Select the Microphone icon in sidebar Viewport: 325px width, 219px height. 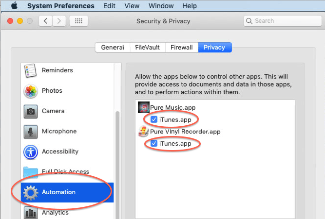(31, 132)
